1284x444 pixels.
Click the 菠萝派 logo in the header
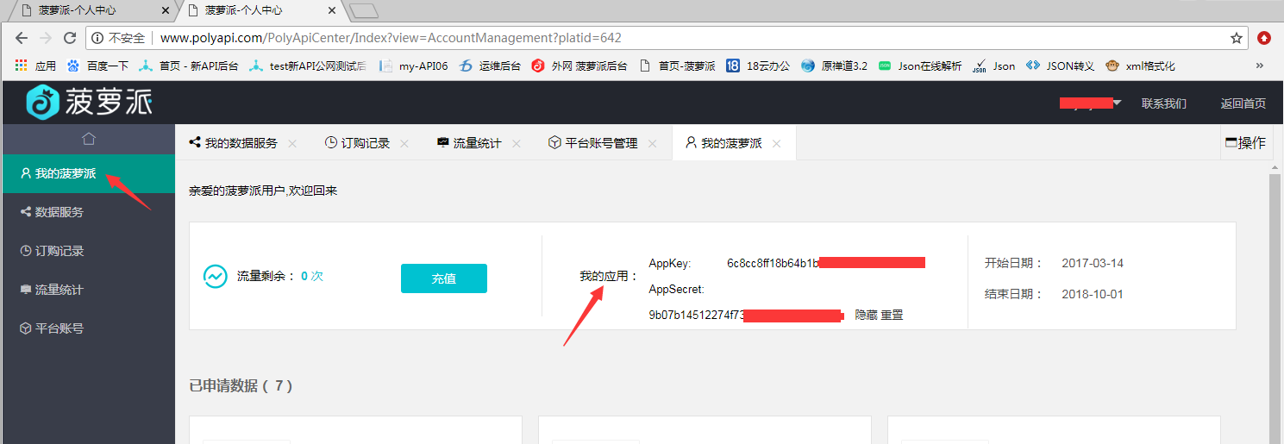click(x=89, y=103)
